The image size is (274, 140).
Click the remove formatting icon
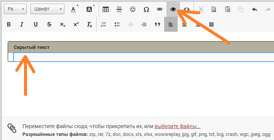(90, 24)
